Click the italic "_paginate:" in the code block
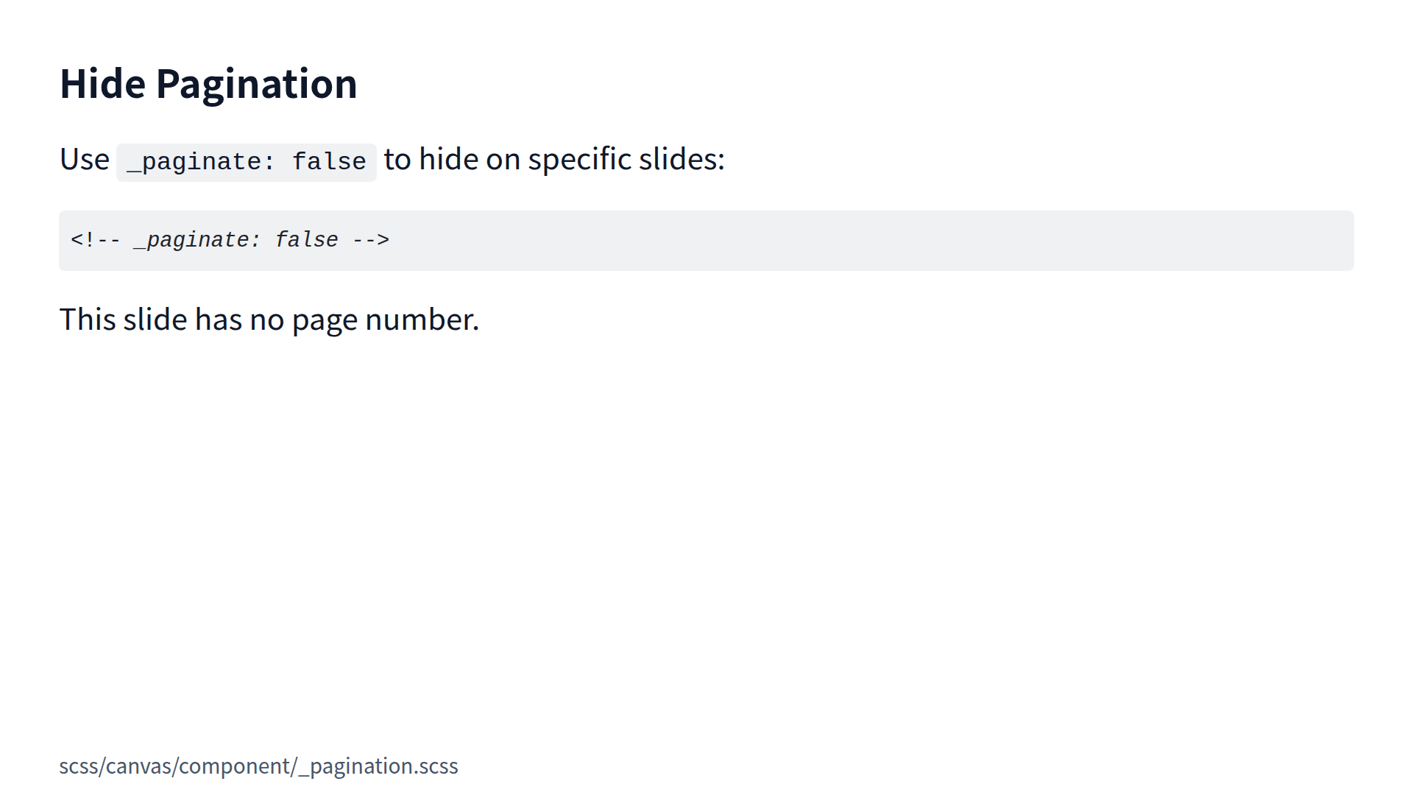Viewport: 1413px width, 795px height. [x=196, y=241]
